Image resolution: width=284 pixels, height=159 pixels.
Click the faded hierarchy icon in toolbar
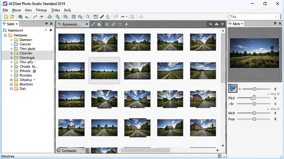tap(141, 17)
